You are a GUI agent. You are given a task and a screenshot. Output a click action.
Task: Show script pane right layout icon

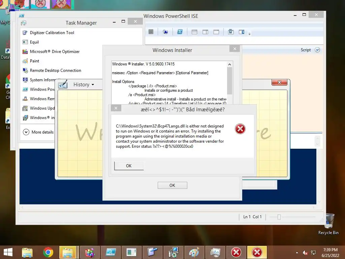pos(205,32)
